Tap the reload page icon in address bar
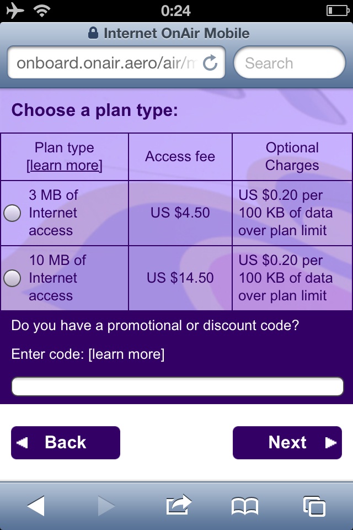The height and width of the screenshot is (530, 353). pyautogui.click(x=210, y=62)
